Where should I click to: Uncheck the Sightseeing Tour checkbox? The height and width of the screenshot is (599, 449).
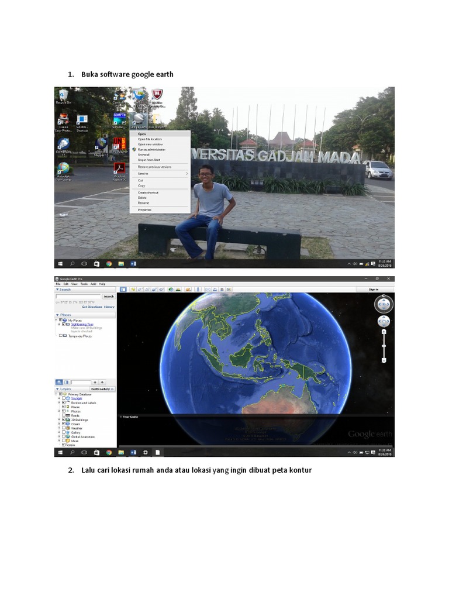coord(64,324)
